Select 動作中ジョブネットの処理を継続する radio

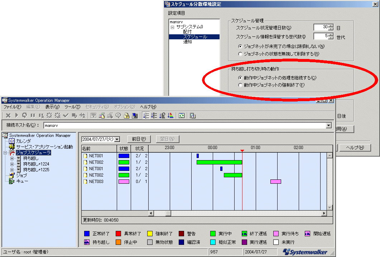[x=240, y=78]
